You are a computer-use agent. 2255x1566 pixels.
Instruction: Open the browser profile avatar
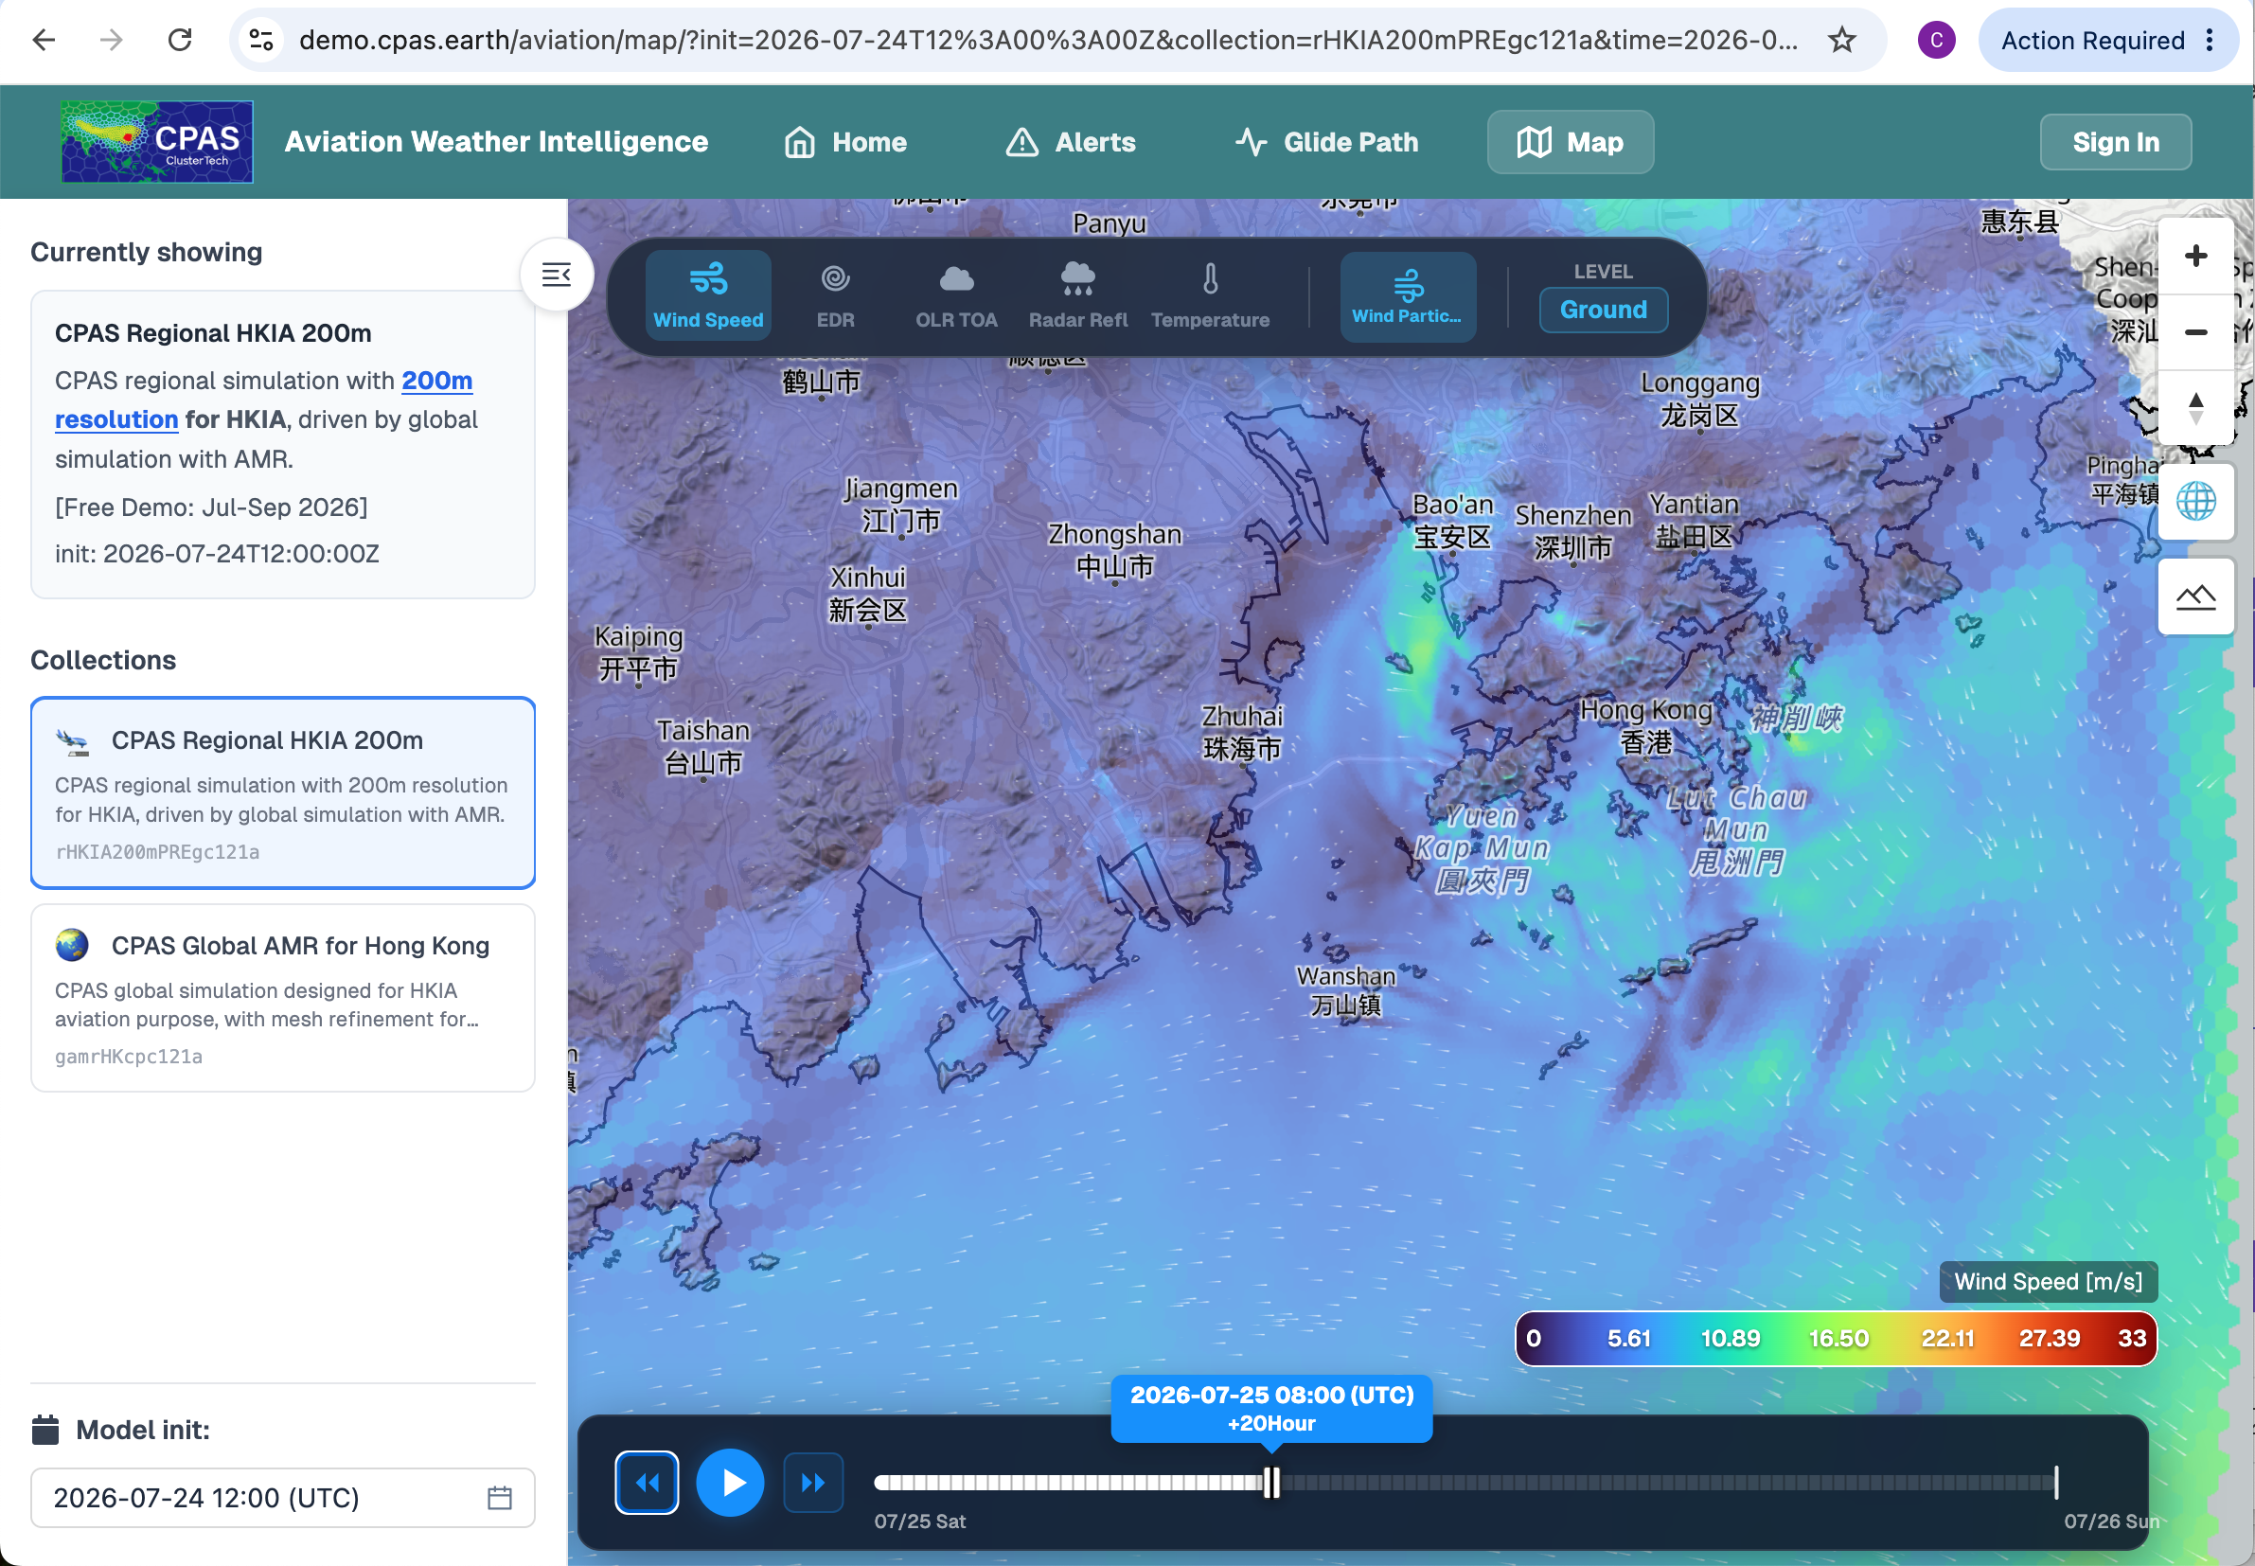click(1935, 40)
